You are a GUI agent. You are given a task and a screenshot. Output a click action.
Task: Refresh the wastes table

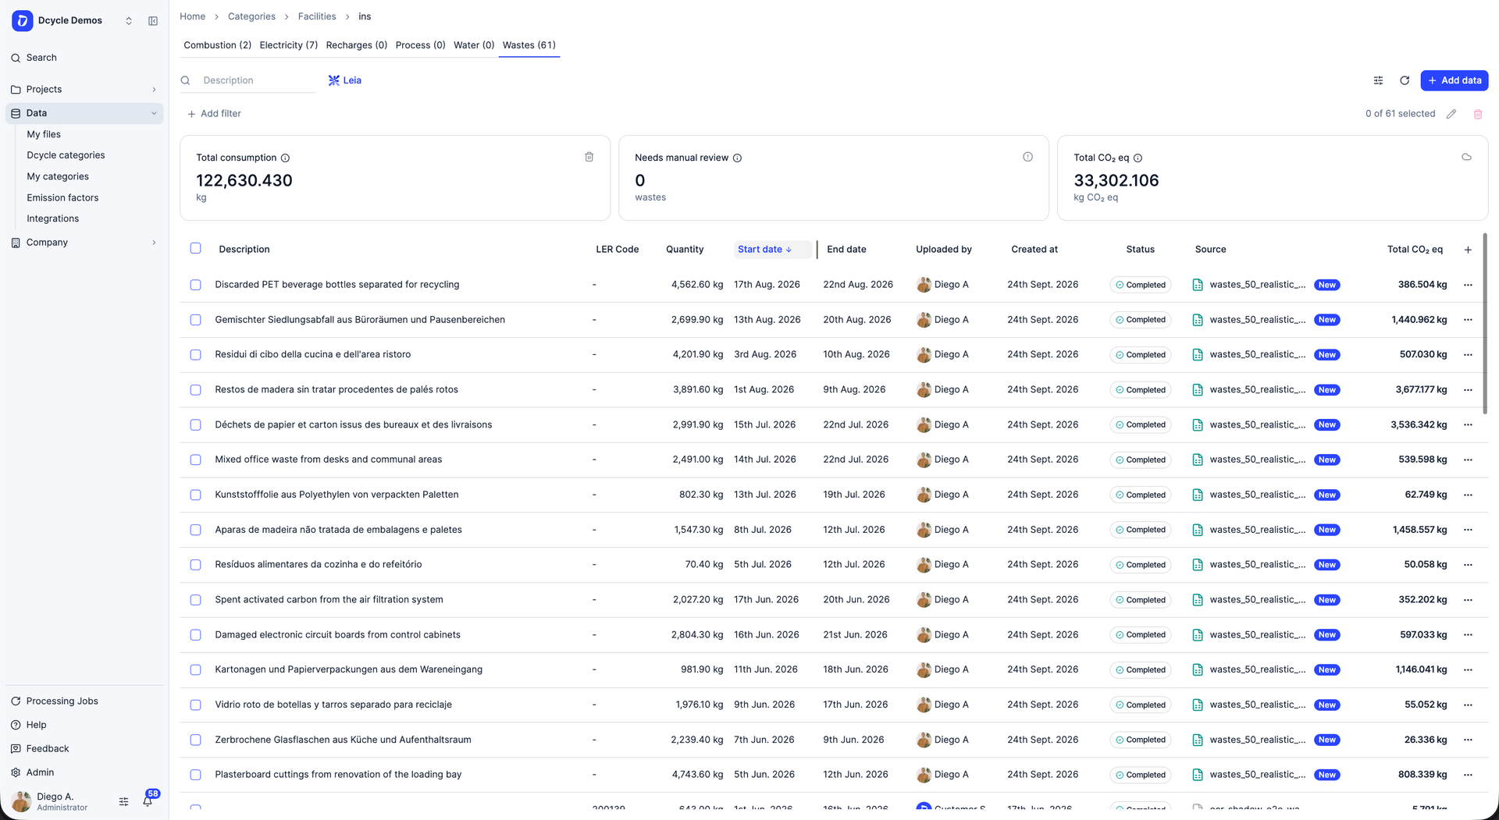1405,80
